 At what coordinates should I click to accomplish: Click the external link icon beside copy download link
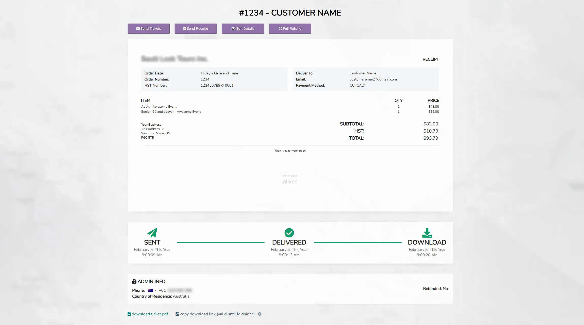click(x=177, y=314)
